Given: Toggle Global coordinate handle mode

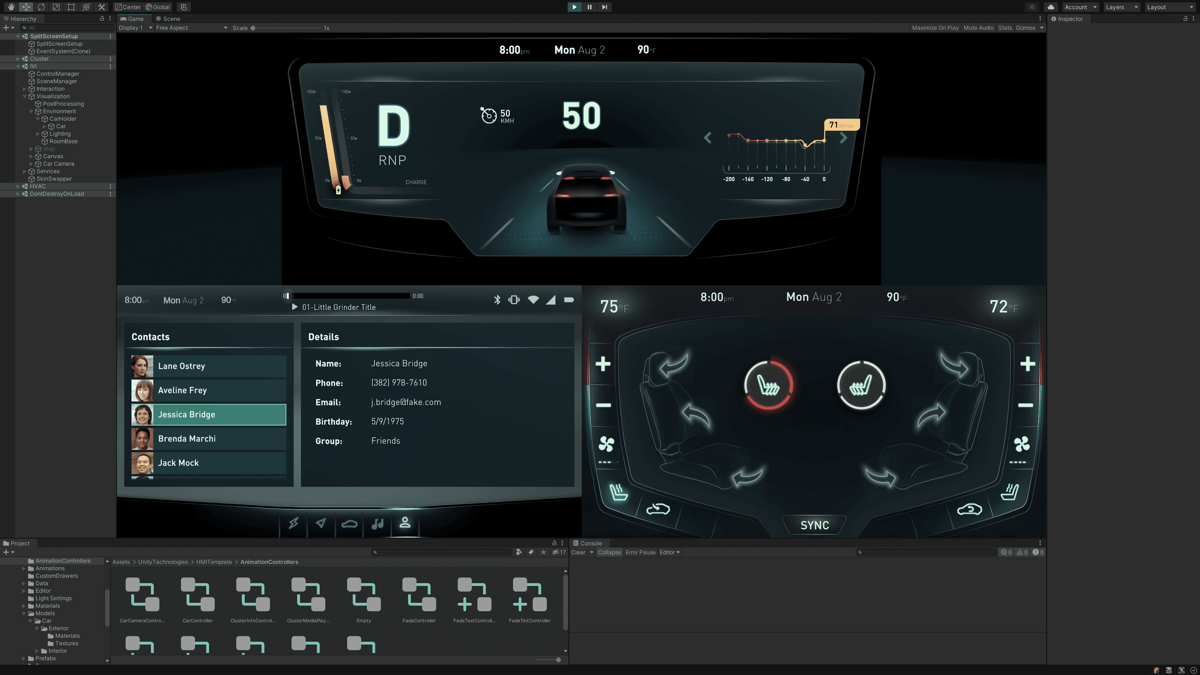Looking at the screenshot, I should click(157, 7).
